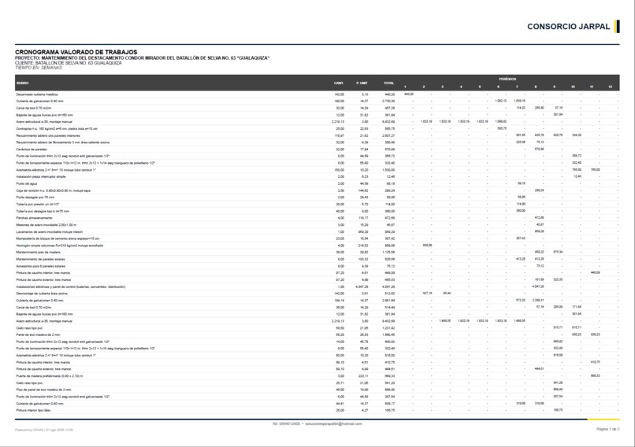
Task: Click Piso de panel de eco madera row
Action: coord(317,390)
